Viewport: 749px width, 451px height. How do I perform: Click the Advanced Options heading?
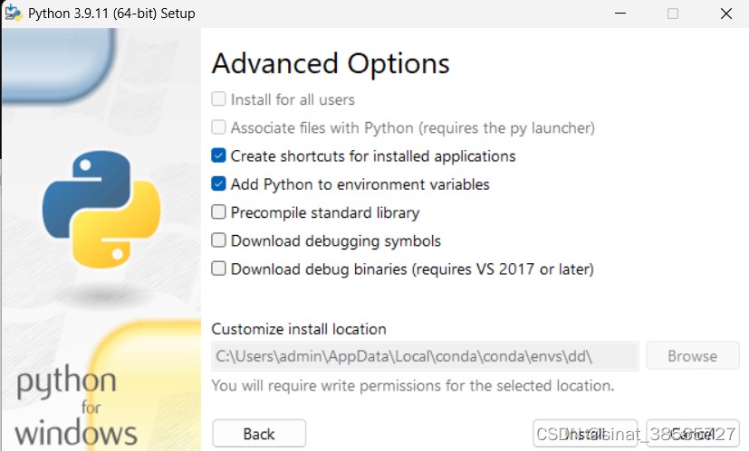click(331, 64)
